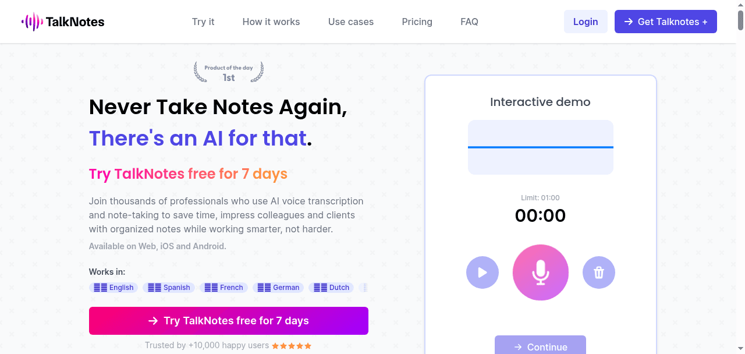This screenshot has height=354, width=745.
Task: Select the Spanish language chip
Action: [x=169, y=288]
